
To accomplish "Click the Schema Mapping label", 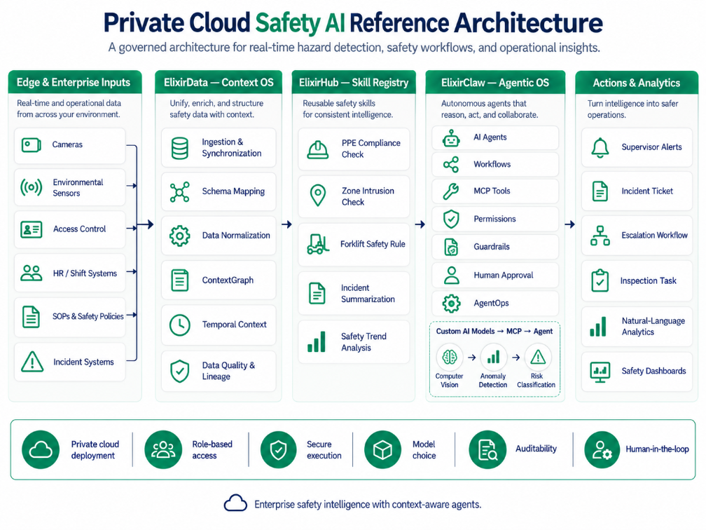I will (233, 191).
